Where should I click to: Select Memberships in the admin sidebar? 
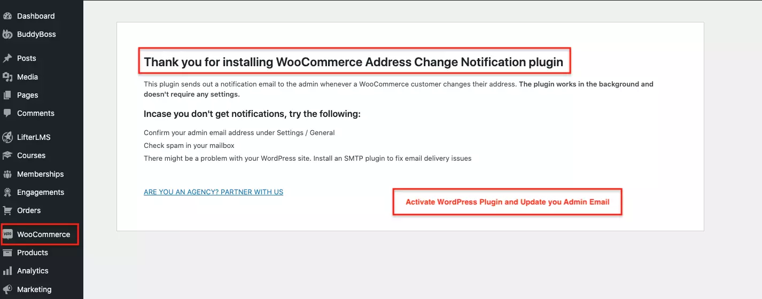click(40, 174)
